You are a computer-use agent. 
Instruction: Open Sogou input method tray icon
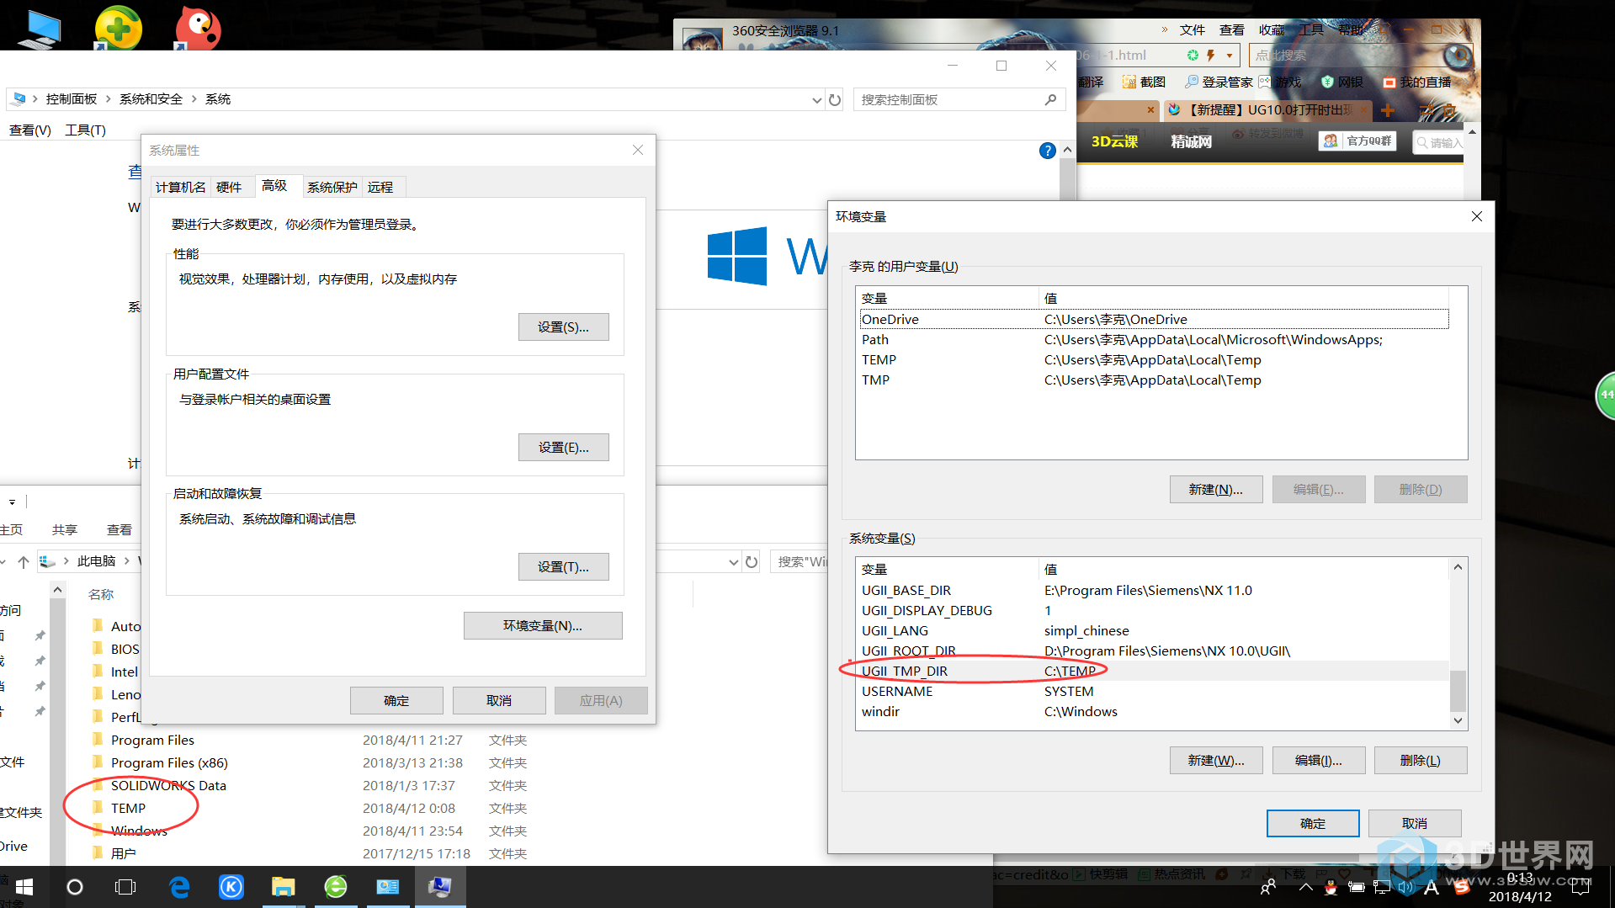pyautogui.click(x=1461, y=887)
